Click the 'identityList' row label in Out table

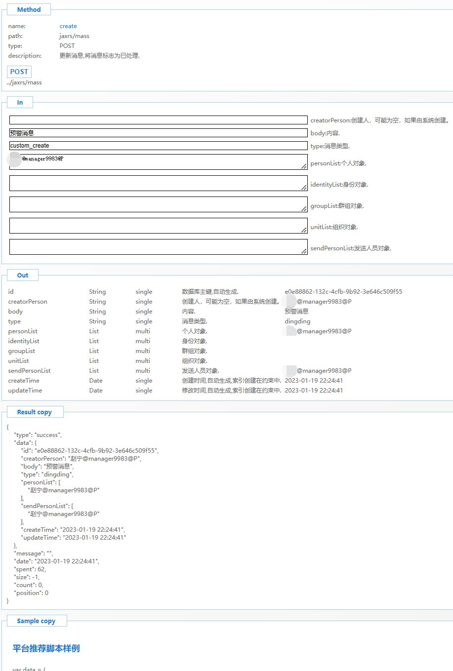(x=24, y=341)
